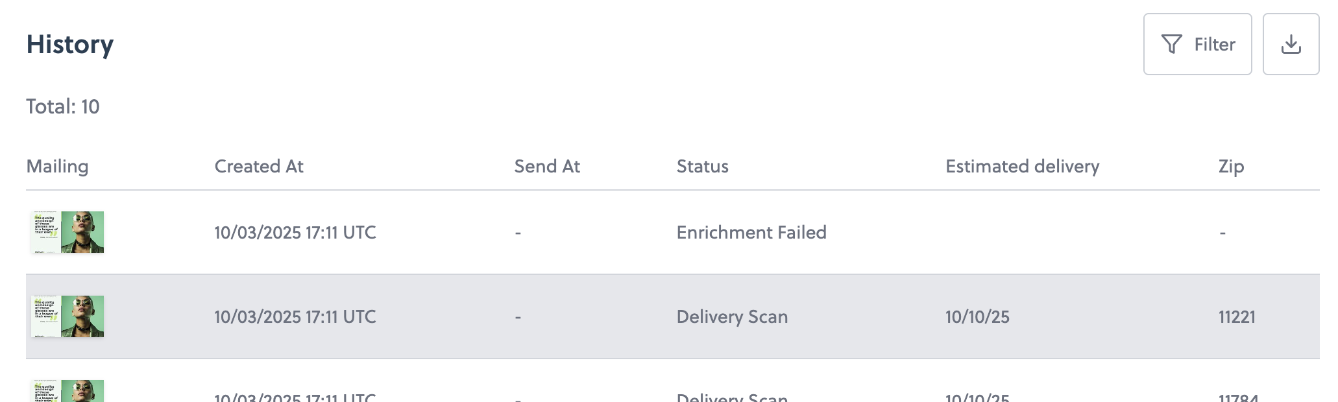Open mailing thumbnail for zip 11221

click(x=67, y=316)
